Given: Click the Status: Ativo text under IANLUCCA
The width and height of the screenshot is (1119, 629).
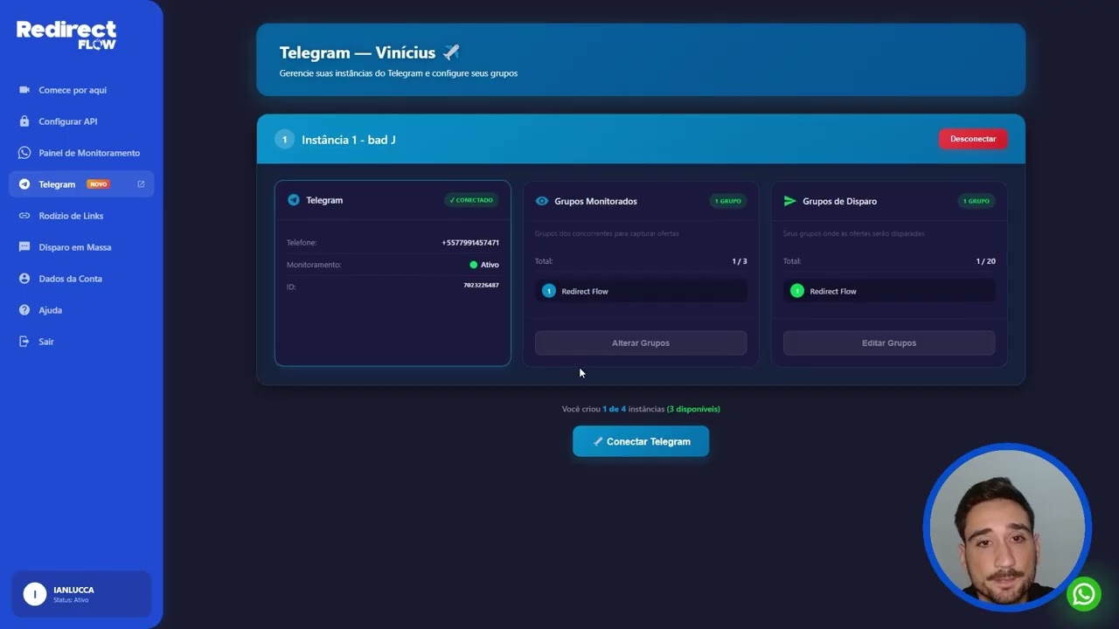Looking at the screenshot, I should point(71,600).
